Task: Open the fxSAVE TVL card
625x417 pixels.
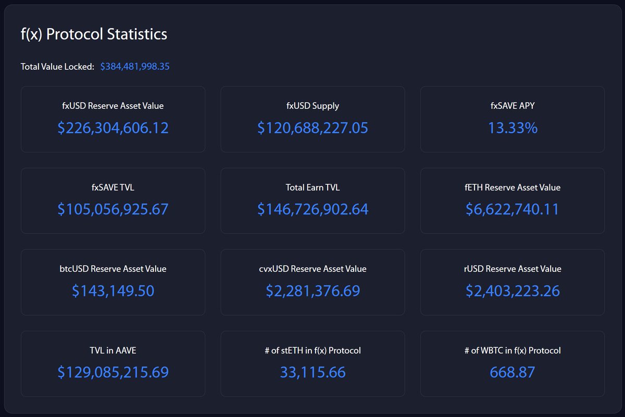Action: [x=113, y=200]
